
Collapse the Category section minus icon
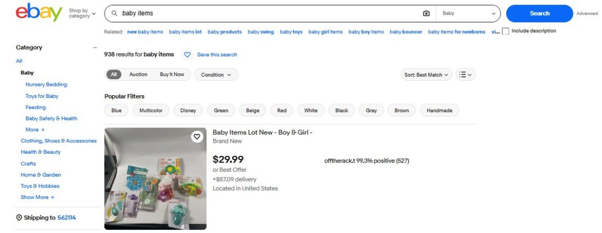pyautogui.click(x=95, y=48)
